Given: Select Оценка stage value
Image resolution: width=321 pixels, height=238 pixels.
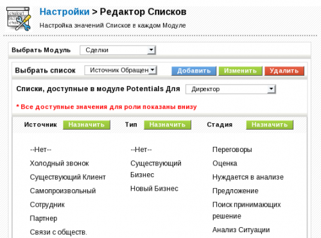Looking at the screenshot, I should tap(225, 164).
